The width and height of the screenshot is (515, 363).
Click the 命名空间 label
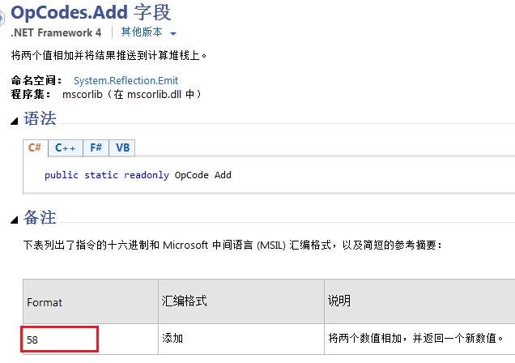(36, 80)
